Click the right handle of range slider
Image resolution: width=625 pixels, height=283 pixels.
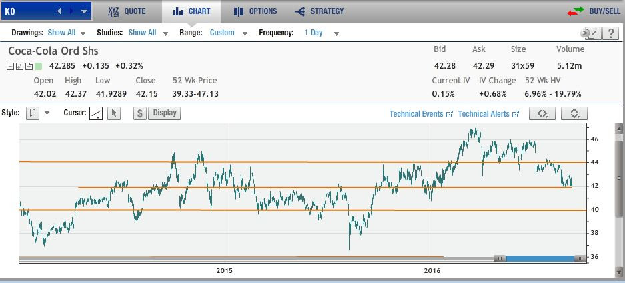pyautogui.click(x=580, y=259)
